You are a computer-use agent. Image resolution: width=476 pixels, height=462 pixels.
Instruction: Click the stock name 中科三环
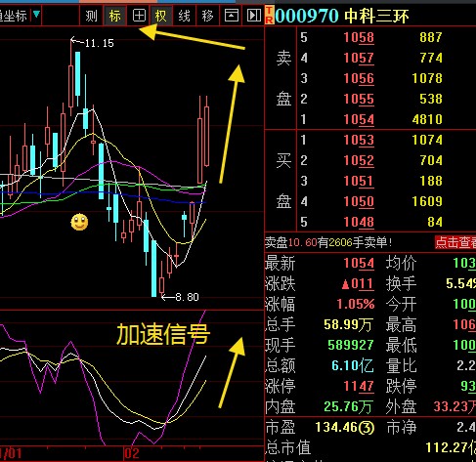[x=376, y=16]
